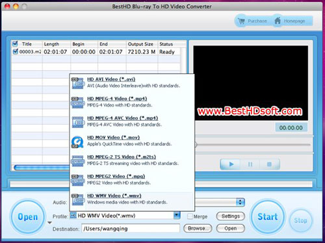
Task: Open the Homepage house icon
Action: [278, 21]
